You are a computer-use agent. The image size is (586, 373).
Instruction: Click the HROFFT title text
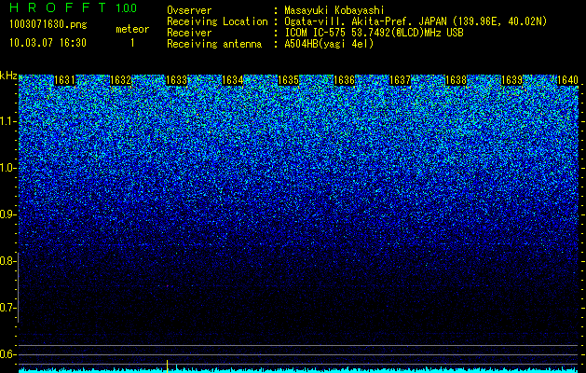58,7
